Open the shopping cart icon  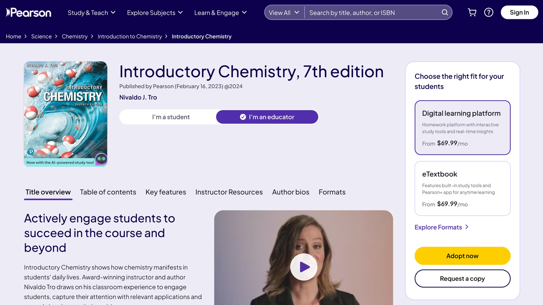[x=472, y=12]
